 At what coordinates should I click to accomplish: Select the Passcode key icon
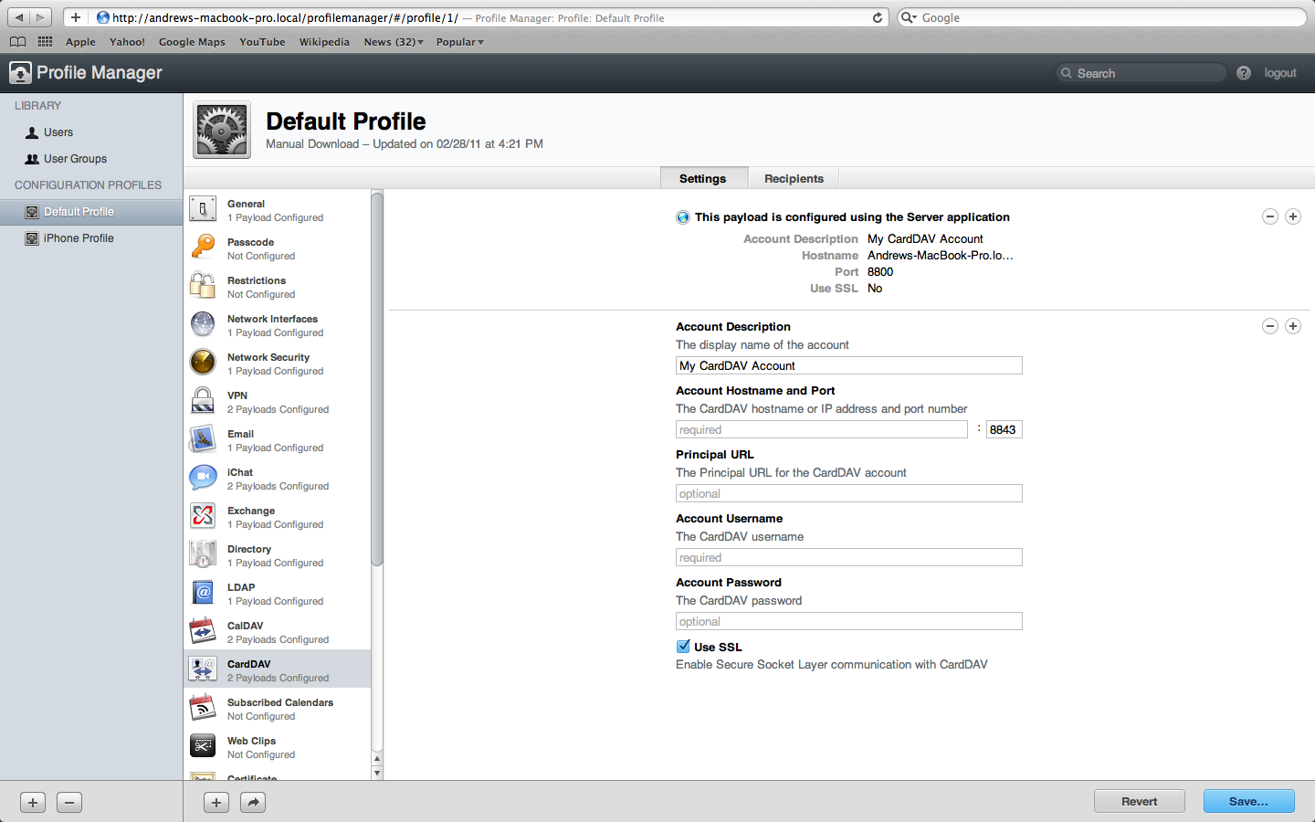click(x=203, y=248)
